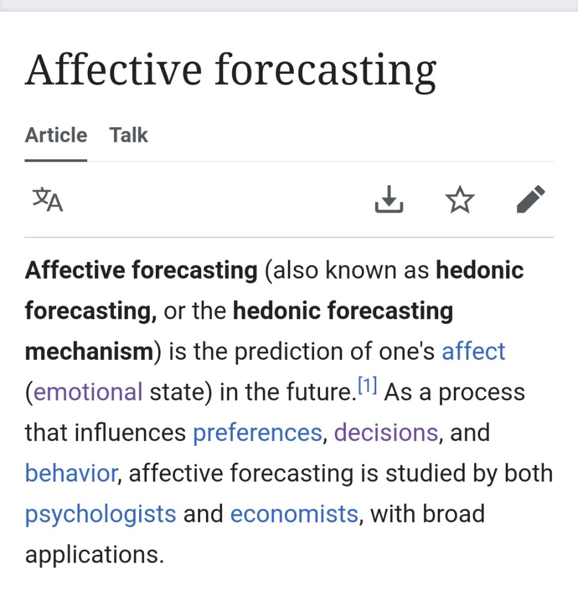This screenshot has height=611, width=578.
Task: Tap the download page icon
Action: pos(389,199)
